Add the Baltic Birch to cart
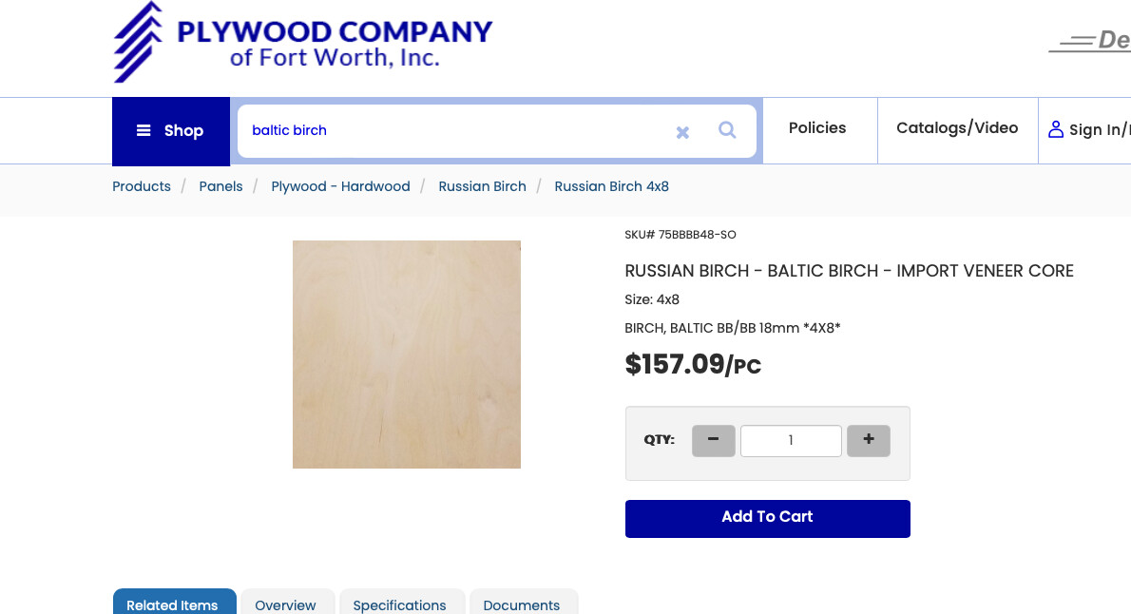 point(767,518)
